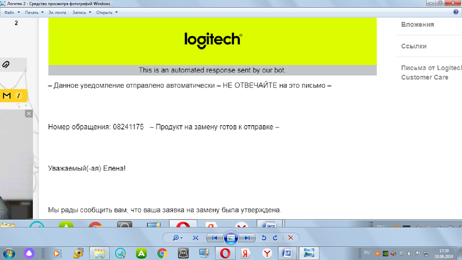Open the network tray icon
Viewport: 462px width, 260px height.
pyautogui.click(x=426, y=253)
